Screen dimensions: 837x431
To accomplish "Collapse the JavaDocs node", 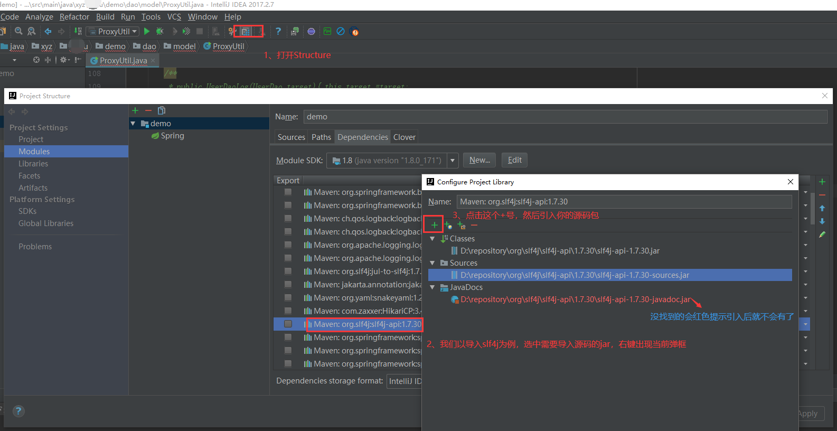I will tap(432, 287).
